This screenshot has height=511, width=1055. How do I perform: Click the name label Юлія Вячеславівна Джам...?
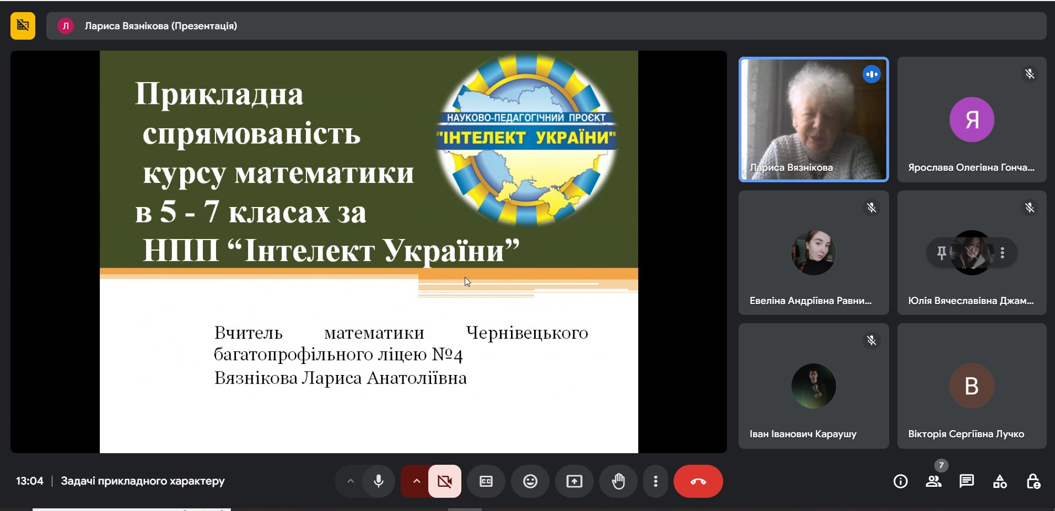(x=971, y=301)
